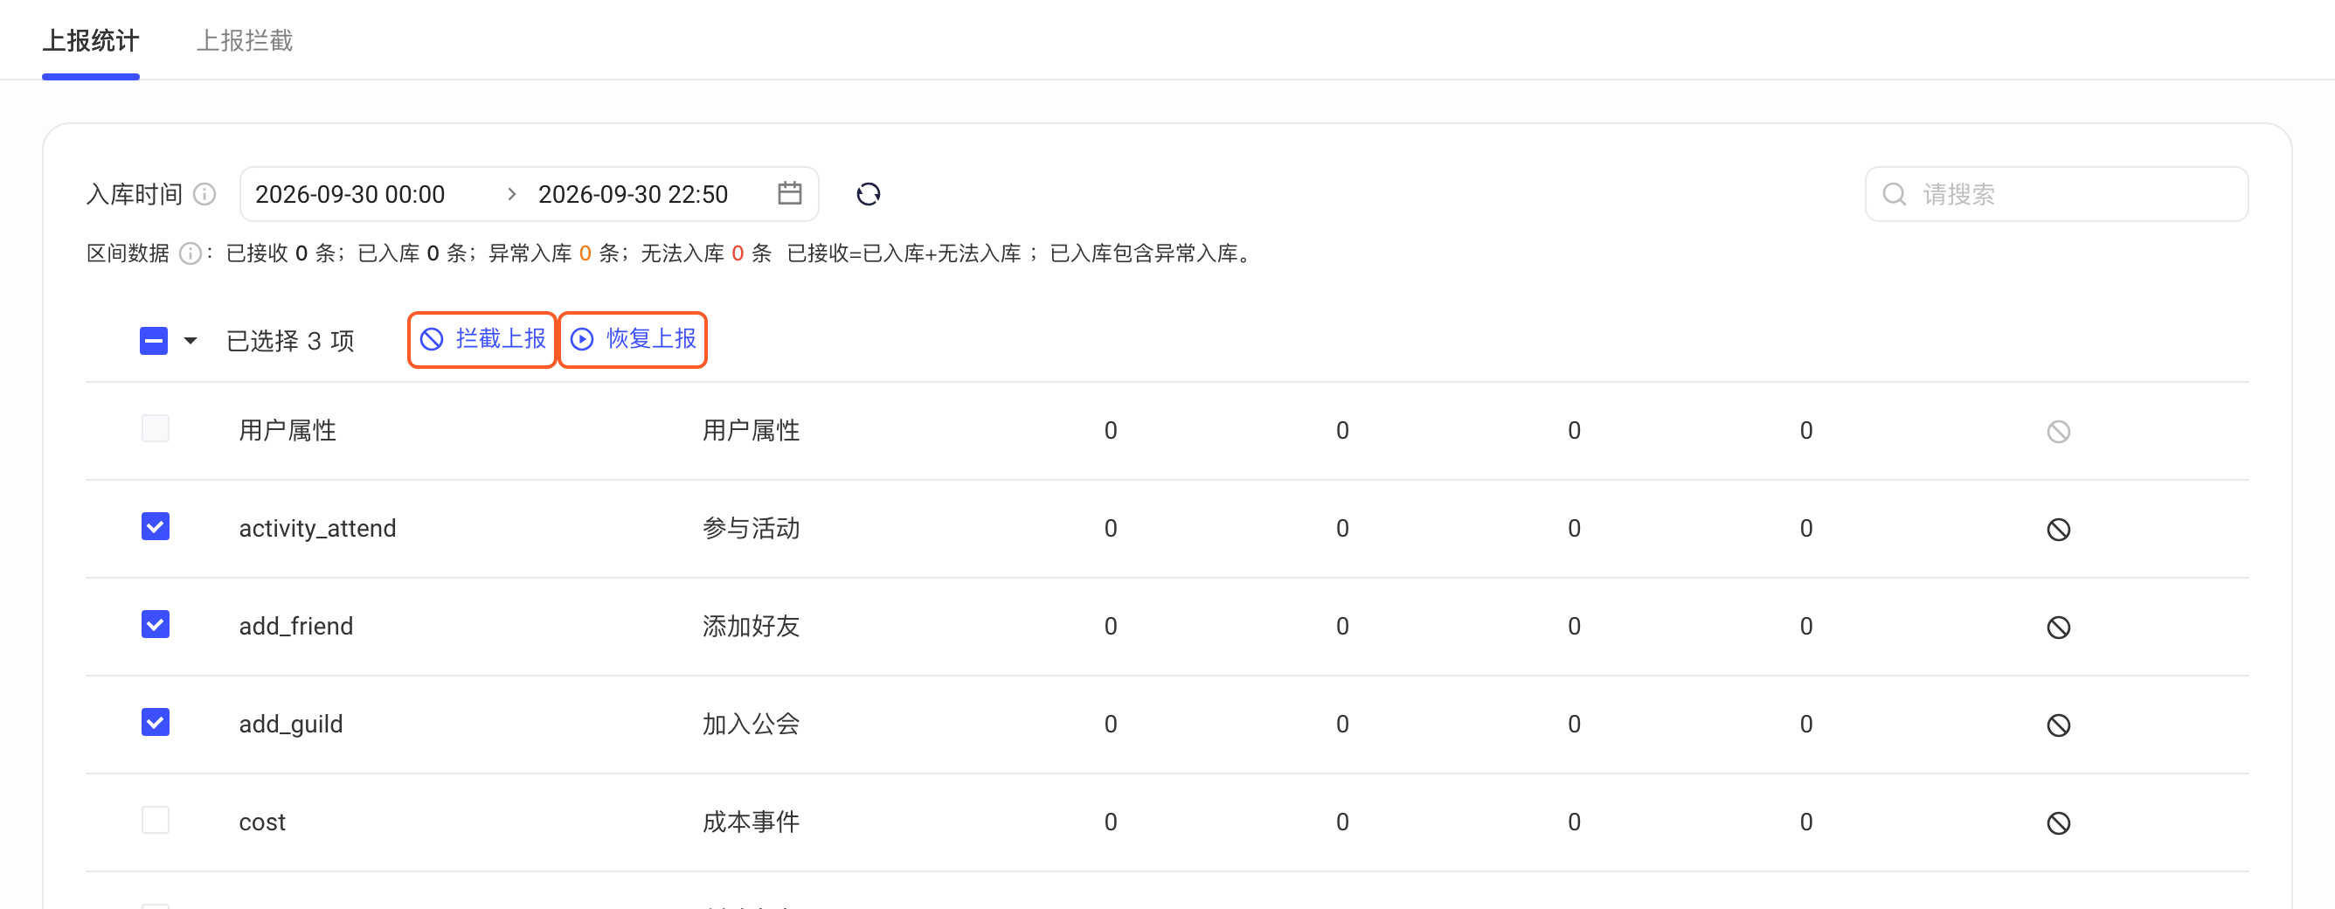Focus the 请搜索 search input
Screen dimensions: 2335x909
click(2056, 194)
